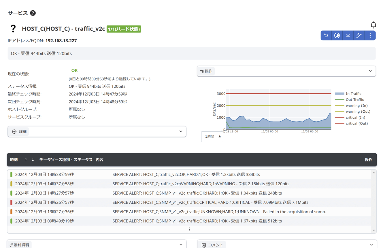
Task: Select log row 14時37分58秒 WARNING
Action: (x=189, y=184)
